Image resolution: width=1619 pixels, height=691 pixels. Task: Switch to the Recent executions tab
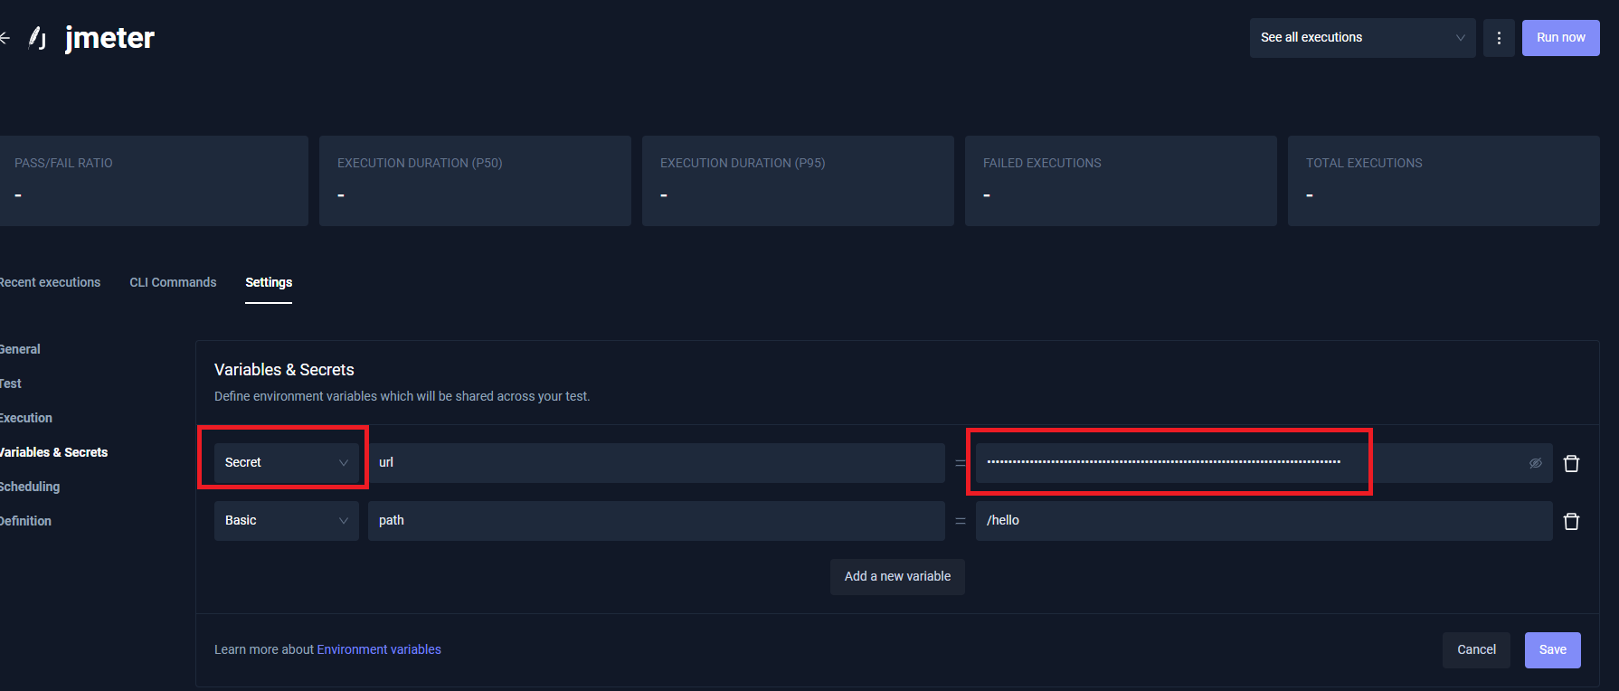coord(51,282)
